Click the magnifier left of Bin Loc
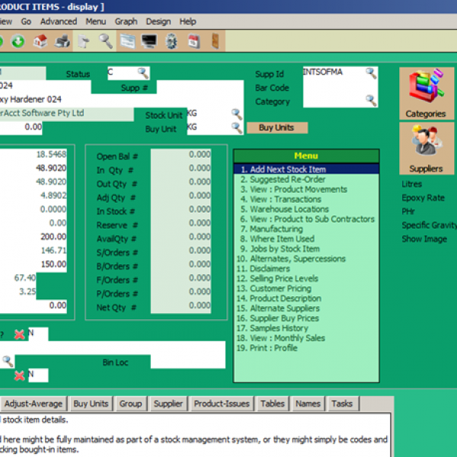Image resolution: width=457 pixels, height=457 pixels. tap(8, 361)
